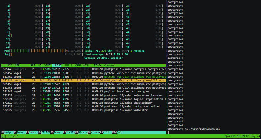Click the highlighted RES column header
Screen dimensions: 261x139
pyautogui.click(x=57, y=65)
